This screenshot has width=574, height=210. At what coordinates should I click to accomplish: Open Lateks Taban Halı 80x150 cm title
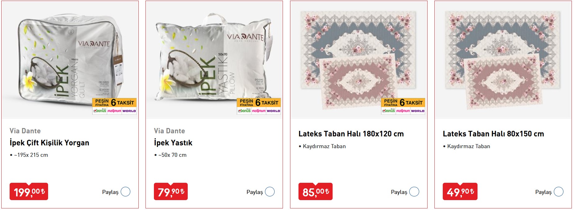[493, 134]
